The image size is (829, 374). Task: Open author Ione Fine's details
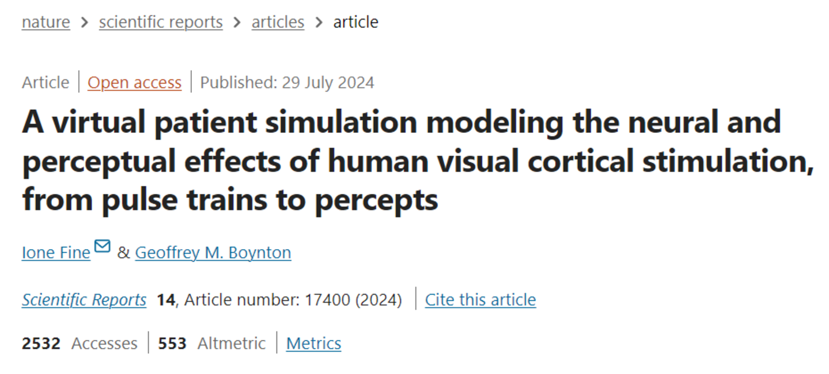(56, 253)
